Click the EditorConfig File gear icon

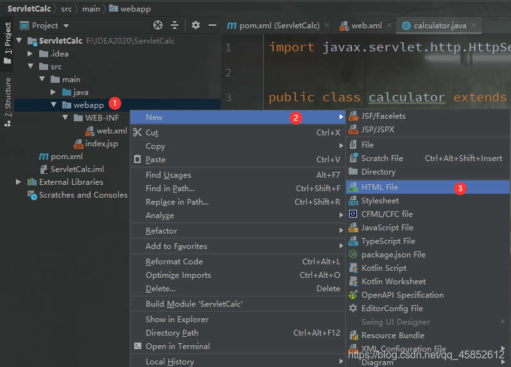[x=353, y=308]
